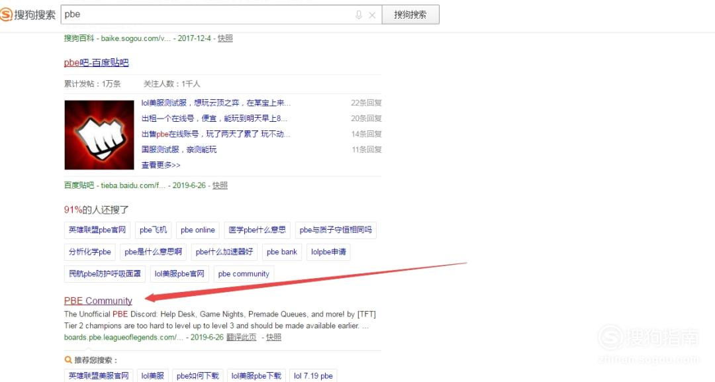The width and height of the screenshot is (715, 382).
Task: Open post 出租一个在线号，便宜
Action: 214,119
